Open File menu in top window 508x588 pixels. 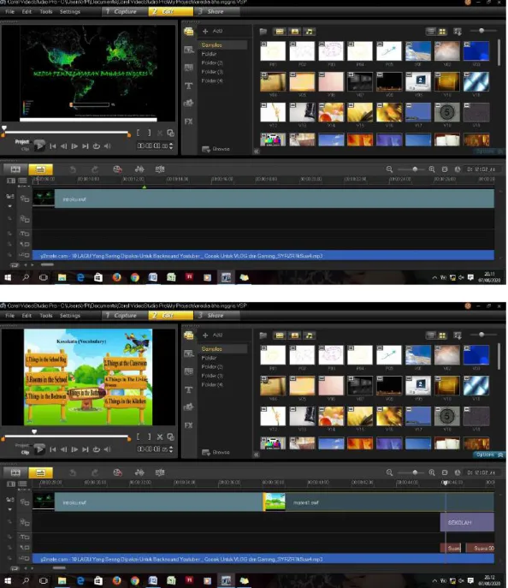point(9,12)
